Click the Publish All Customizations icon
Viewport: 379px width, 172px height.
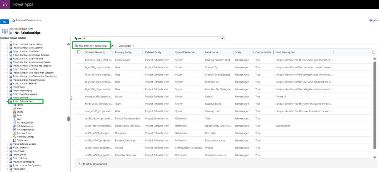coord(13,20)
